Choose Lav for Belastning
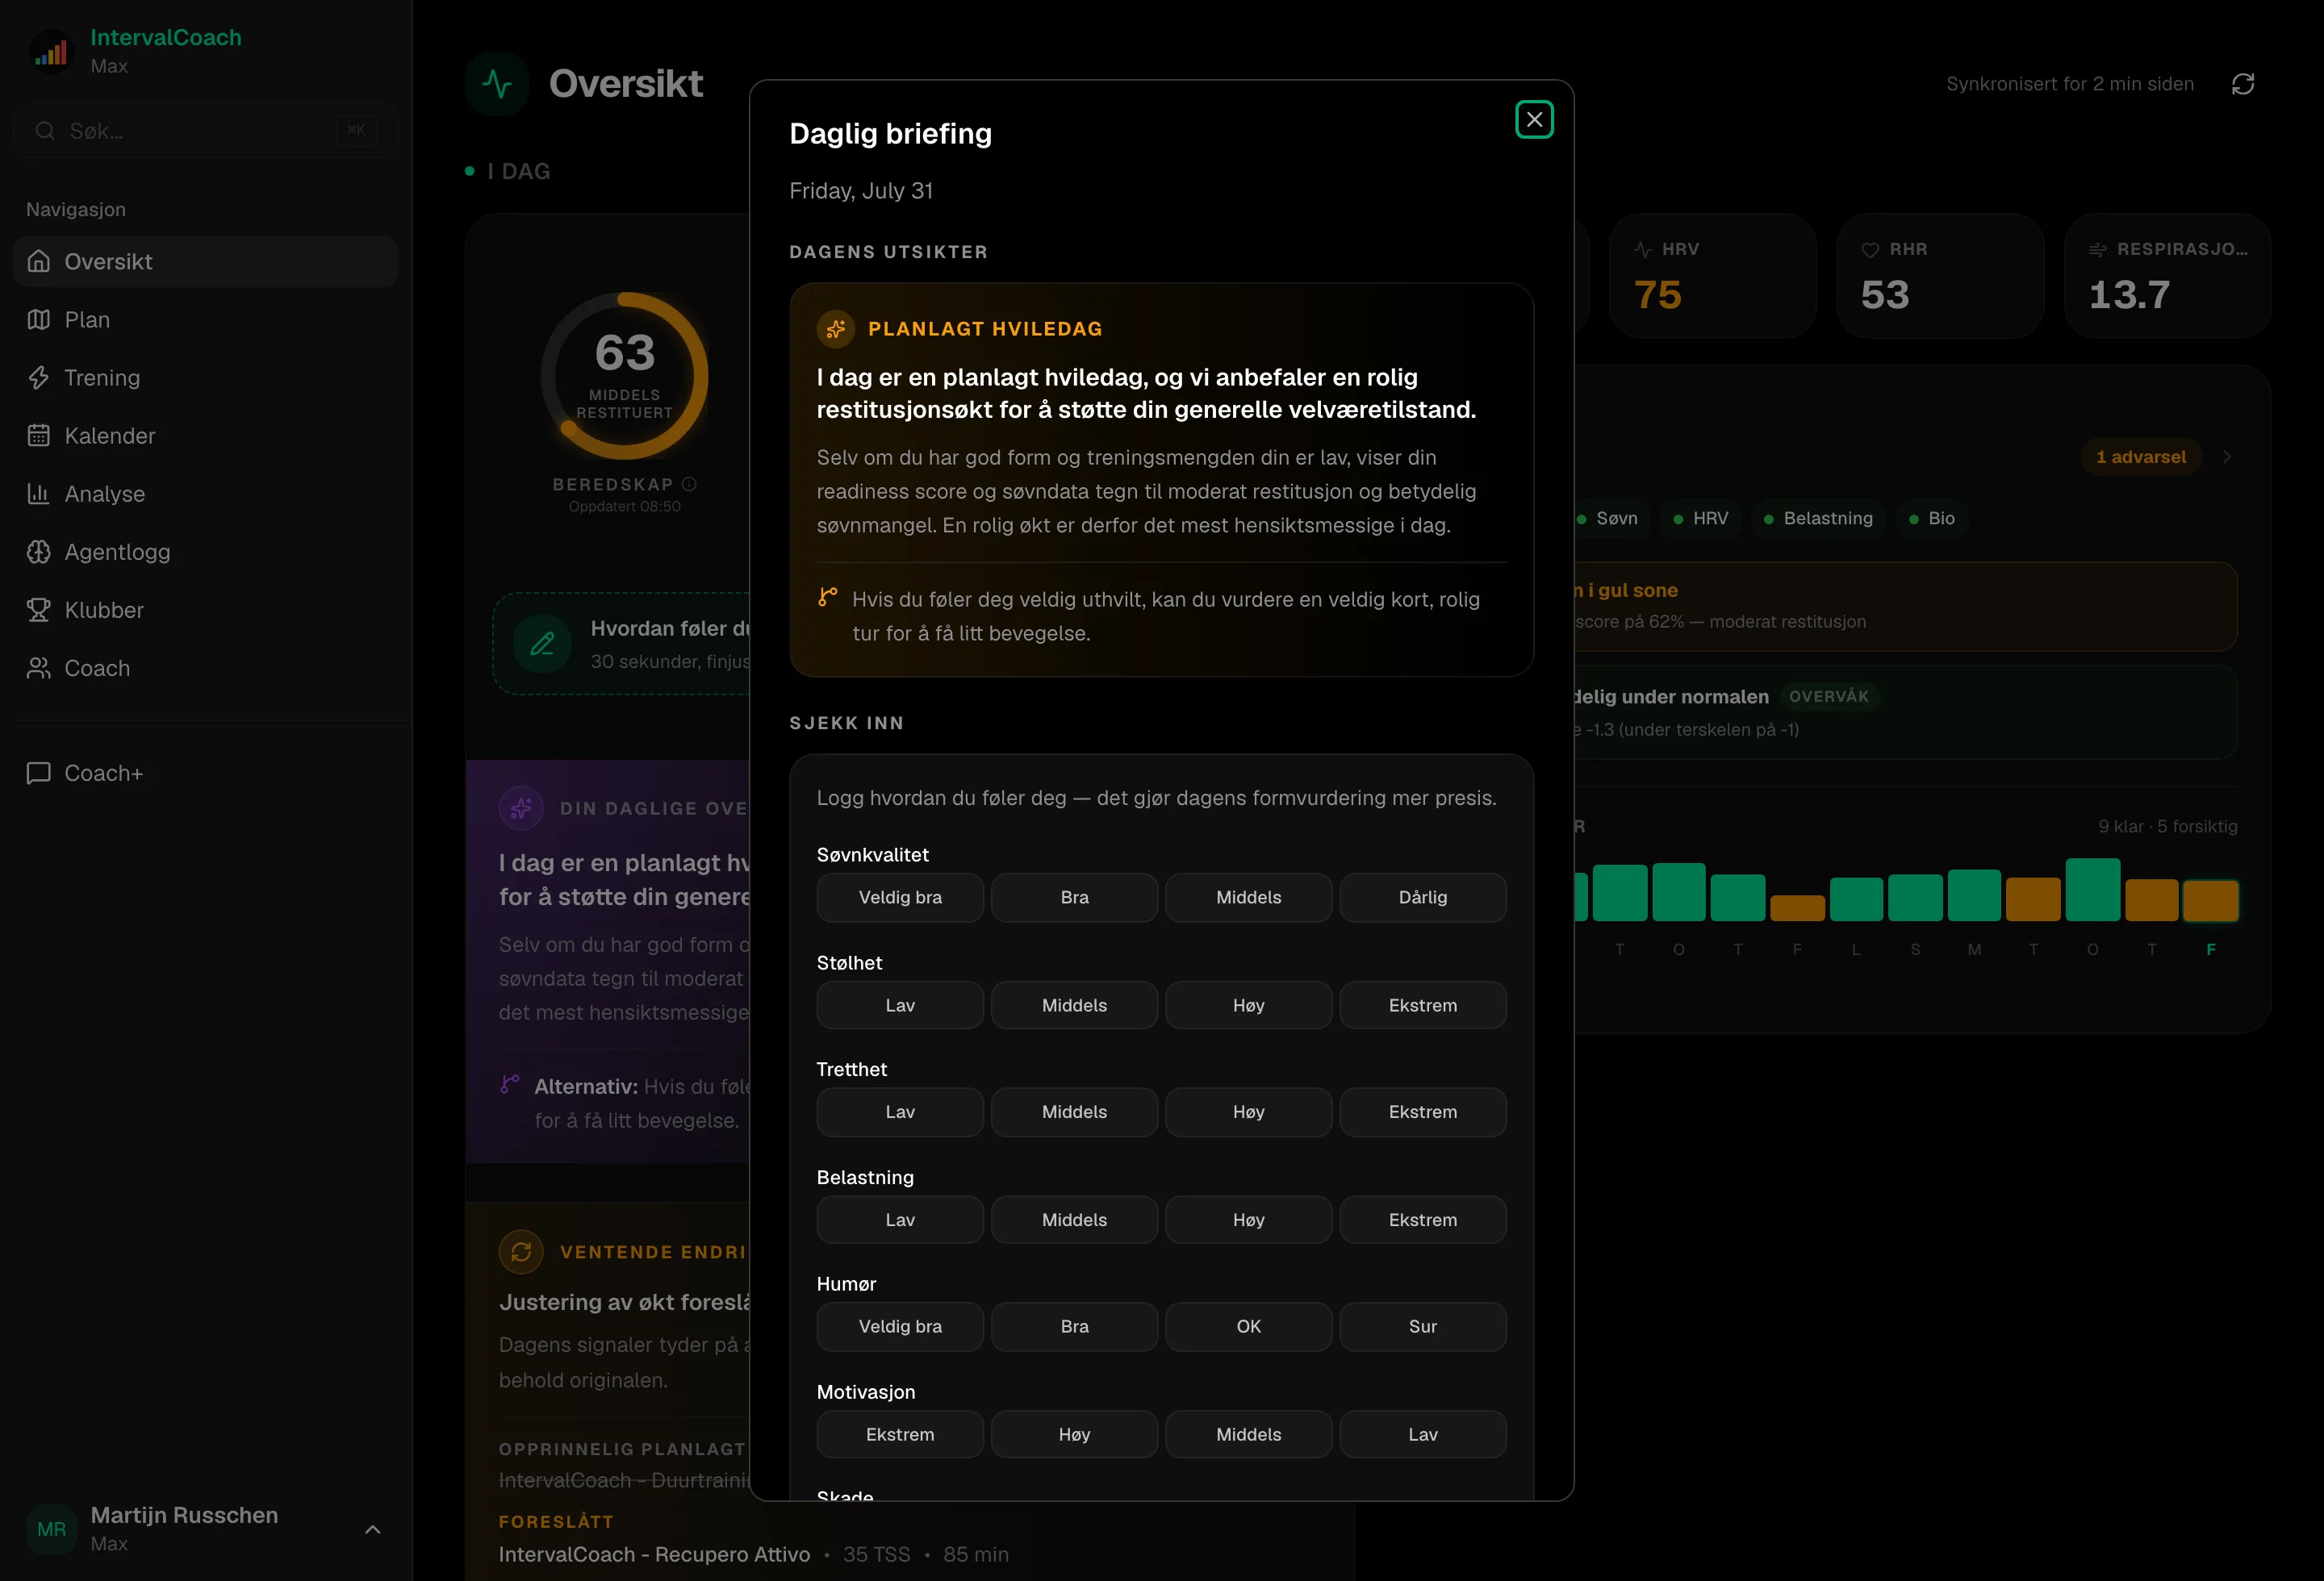The width and height of the screenshot is (2324, 1581). point(900,1220)
